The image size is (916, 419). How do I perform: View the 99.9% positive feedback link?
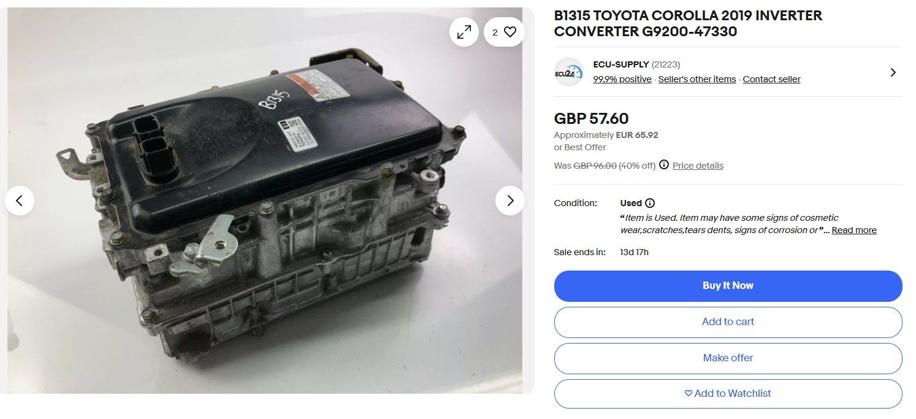click(622, 79)
